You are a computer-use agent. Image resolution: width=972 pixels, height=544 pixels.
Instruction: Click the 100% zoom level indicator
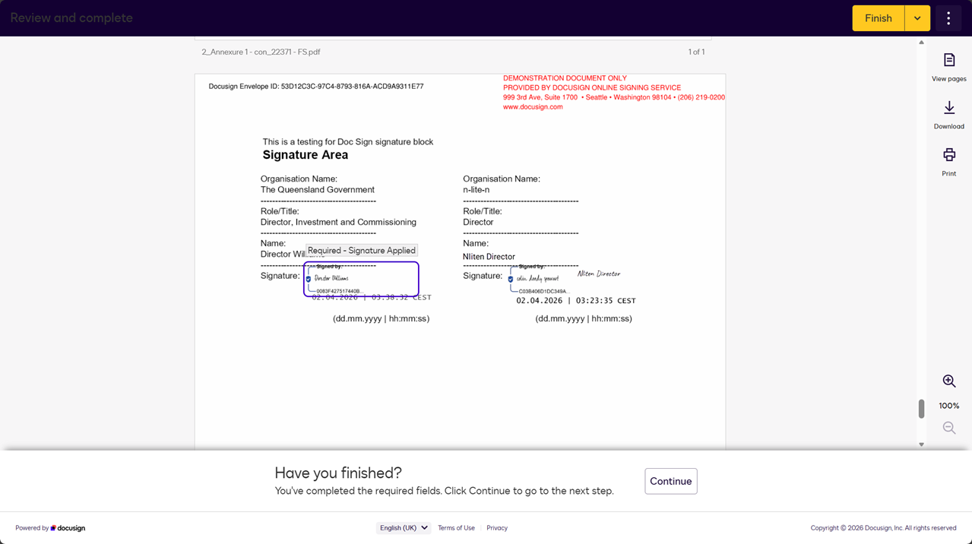point(948,406)
